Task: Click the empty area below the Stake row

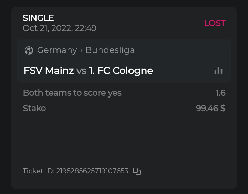Action: click(x=124, y=137)
